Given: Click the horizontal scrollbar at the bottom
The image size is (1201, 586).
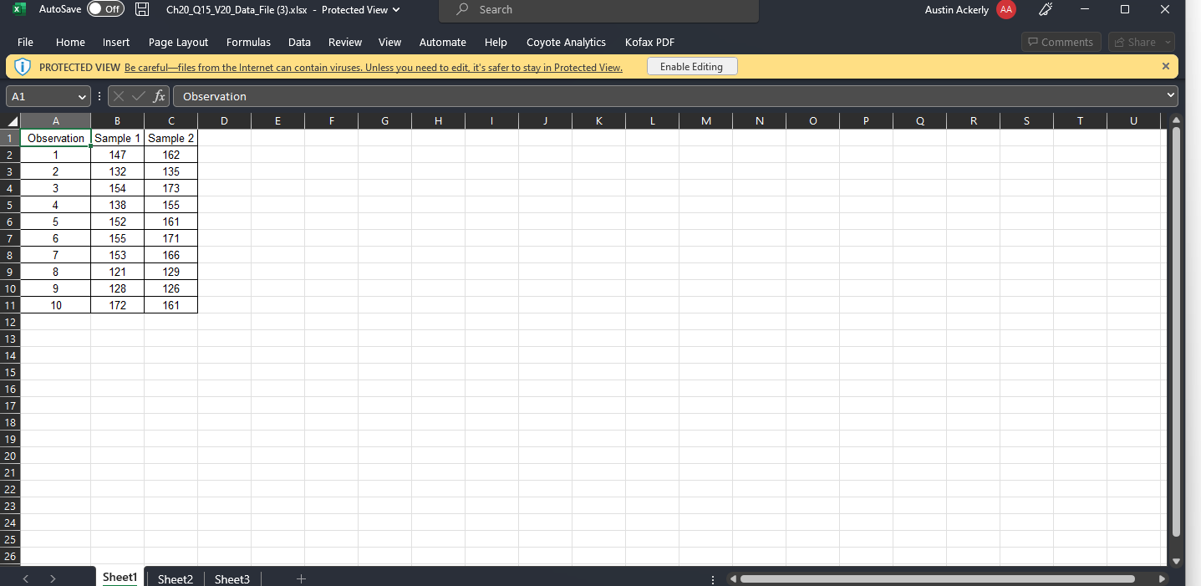Looking at the screenshot, I should point(936,578).
